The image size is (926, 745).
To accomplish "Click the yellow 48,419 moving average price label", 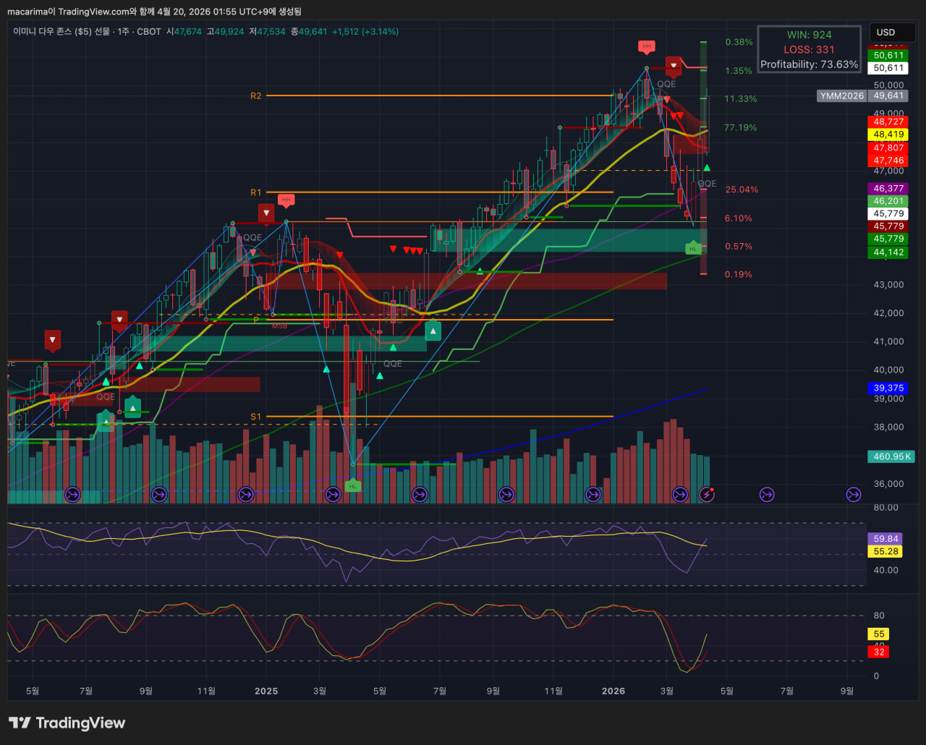I will click(888, 135).
